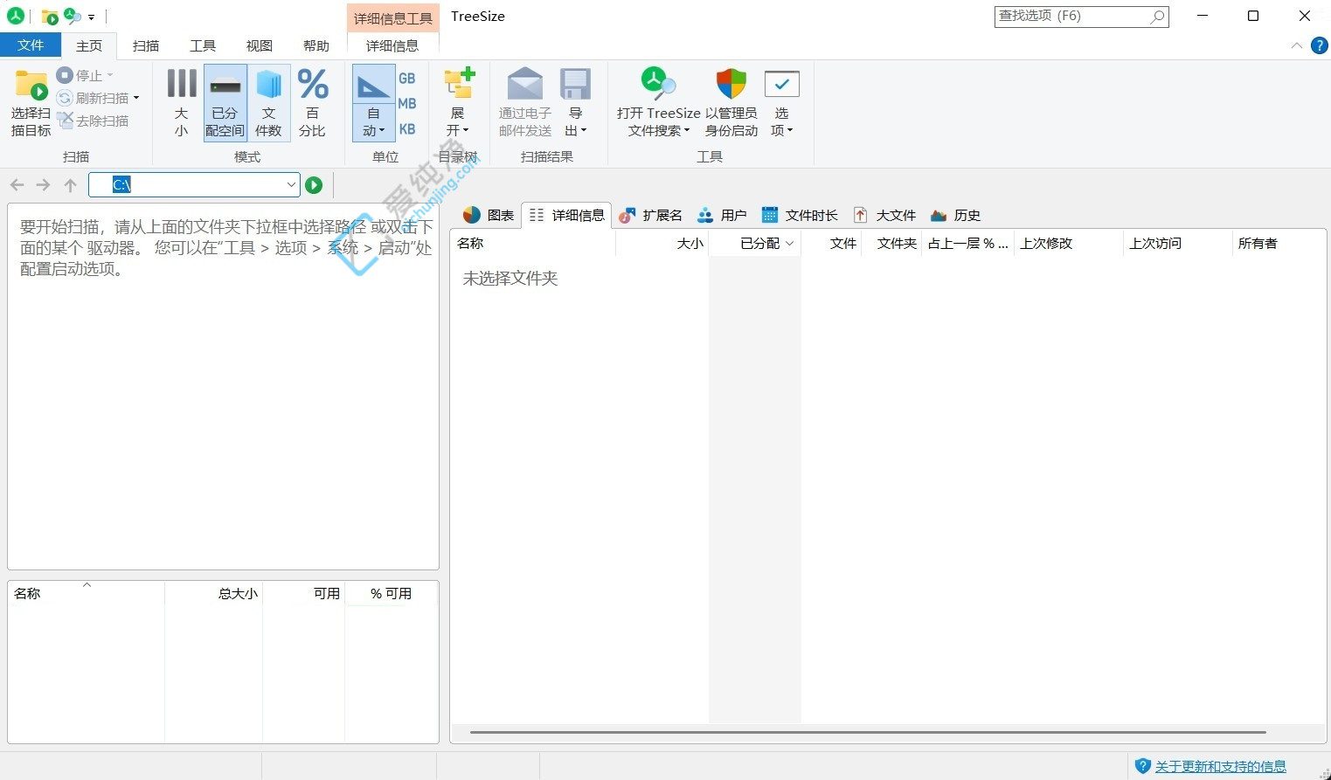1331x780 pixels.
Task: Click Send via Email icon
Action: 525,84
